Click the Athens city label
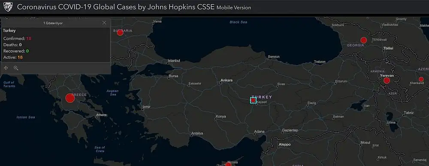Image resolution: width=429 pixels, height=166 pixels. coord(101,115)
